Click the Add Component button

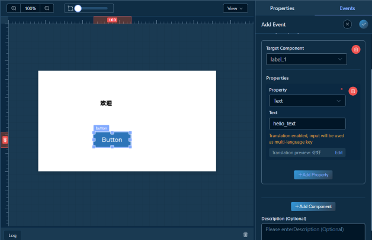coord(313,206)
